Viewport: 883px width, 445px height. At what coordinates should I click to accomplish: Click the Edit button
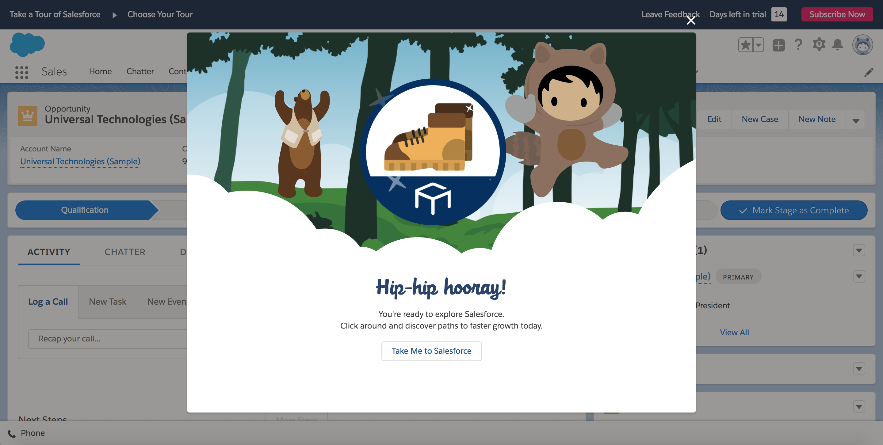[x=714, y=119]
